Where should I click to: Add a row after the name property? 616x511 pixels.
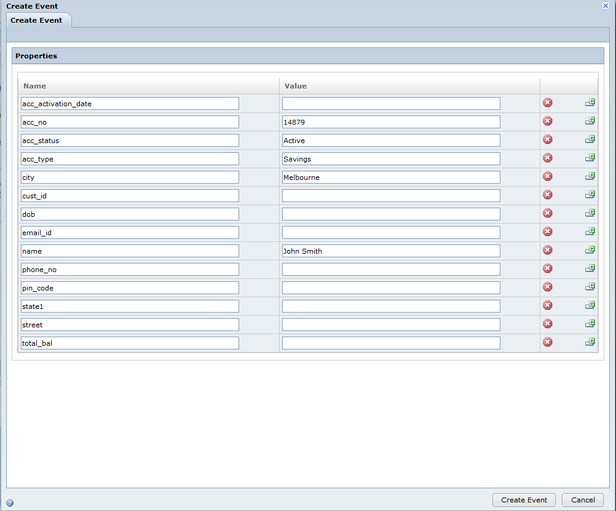click(590, 250)
